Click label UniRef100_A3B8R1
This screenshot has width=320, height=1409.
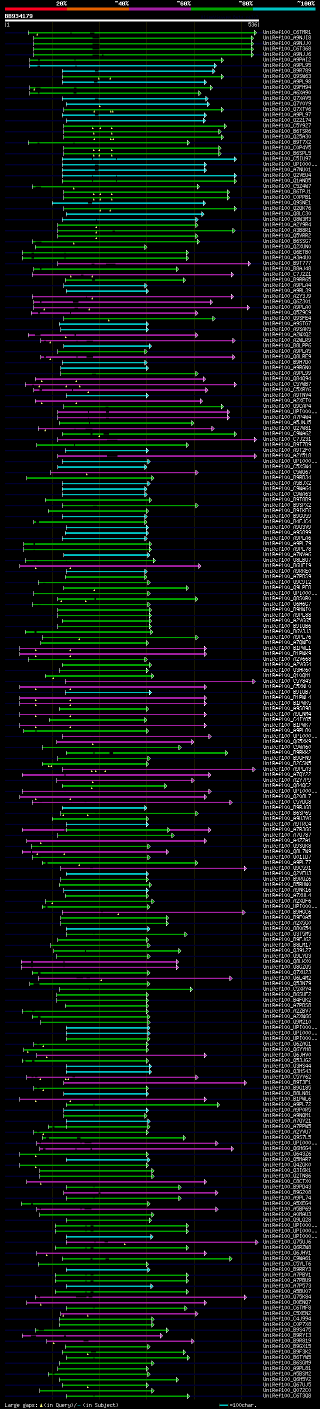pos(287,230)
